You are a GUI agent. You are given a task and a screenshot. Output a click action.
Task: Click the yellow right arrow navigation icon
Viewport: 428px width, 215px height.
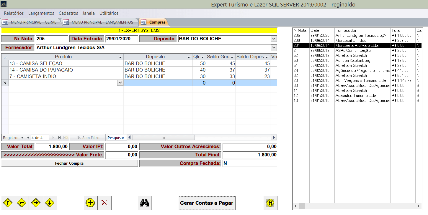(36, 203)
